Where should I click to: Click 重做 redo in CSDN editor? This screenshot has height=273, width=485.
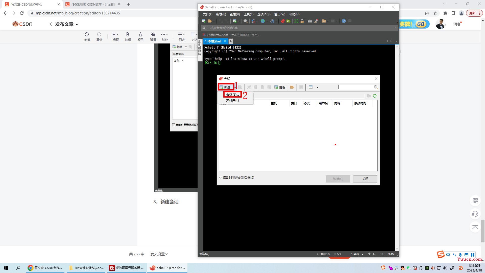click(99, 37)
